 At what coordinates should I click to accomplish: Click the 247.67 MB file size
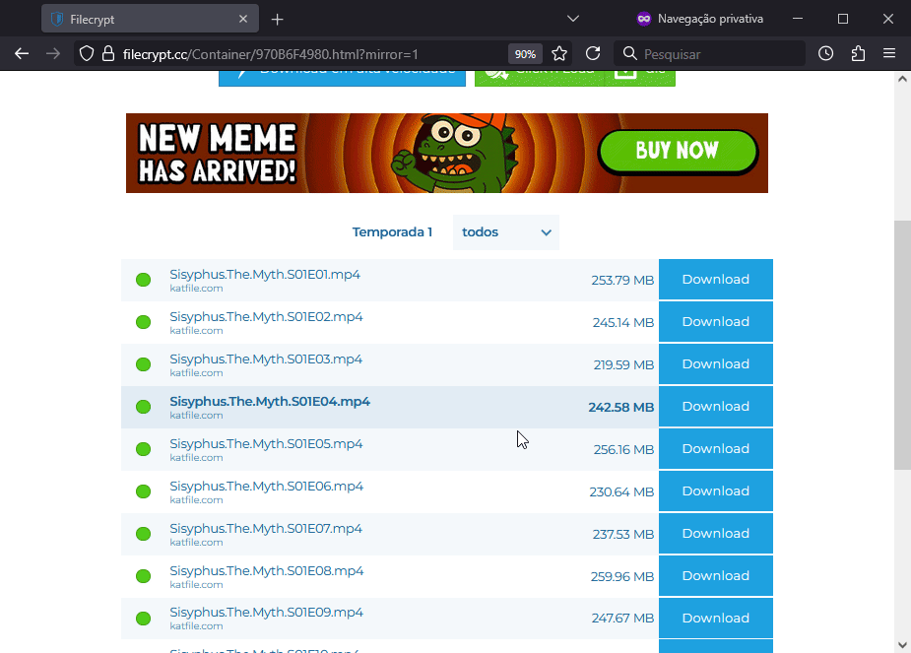(622, 619)
